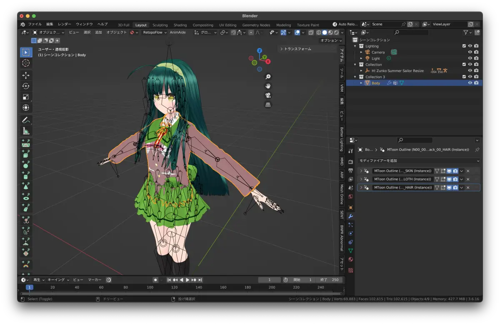Open the File (ファイル) menu
The image size is (500, 325).
click(35, 24)
